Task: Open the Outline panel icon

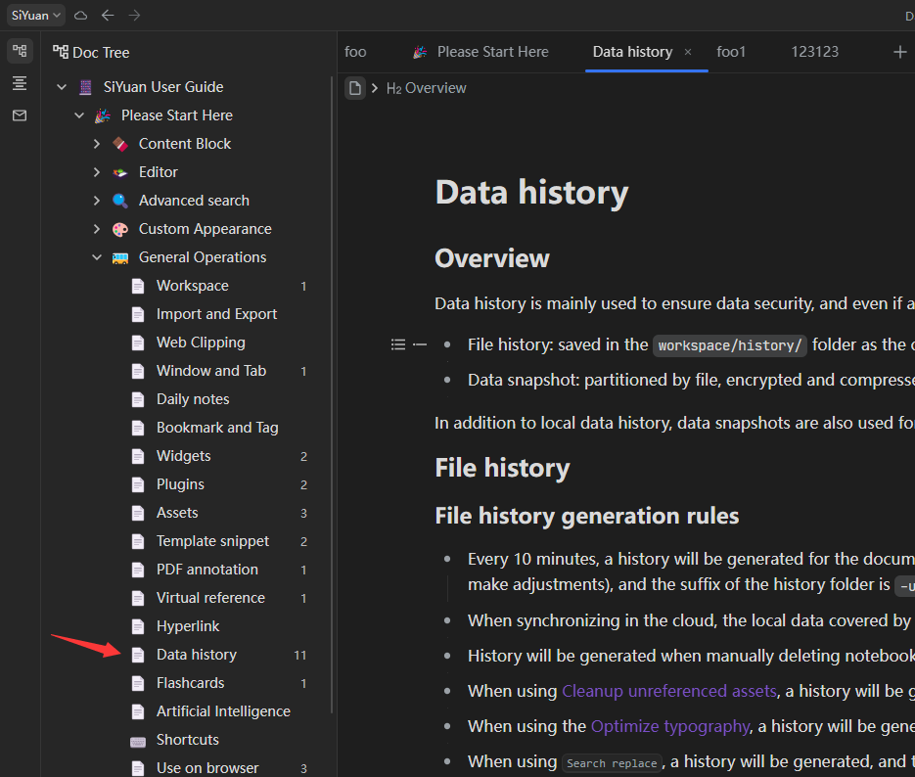Action: click(x=20, y=83)
